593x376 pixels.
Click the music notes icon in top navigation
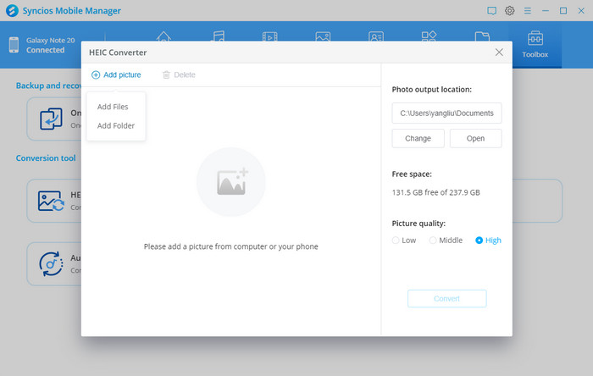point(218,37)
